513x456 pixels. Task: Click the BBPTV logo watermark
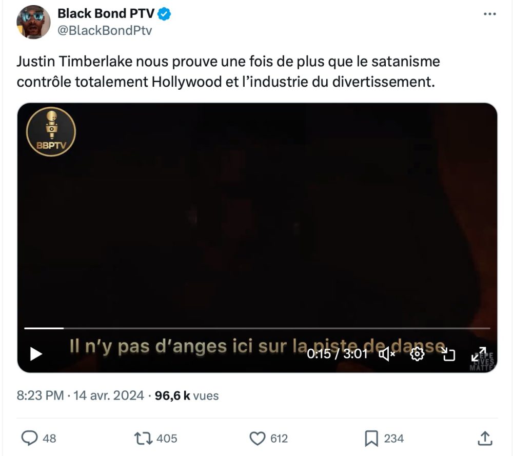coord(51,131)
